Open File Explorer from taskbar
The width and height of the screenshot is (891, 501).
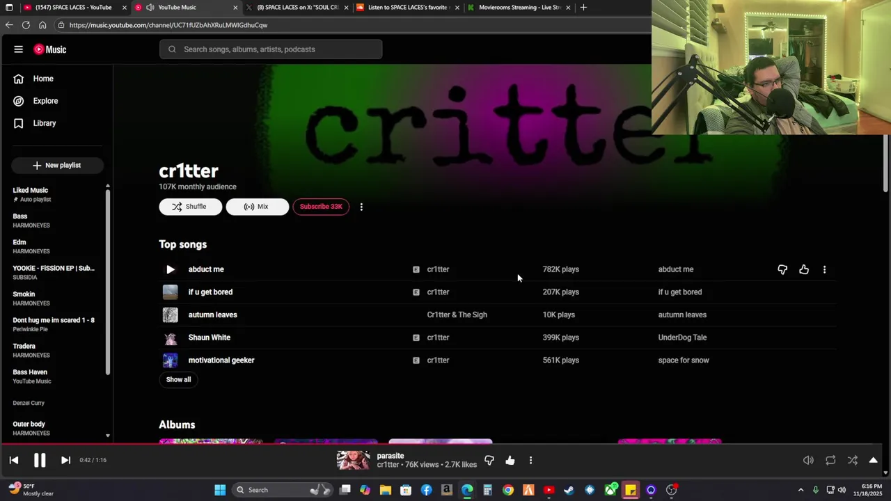click(x=385, y=490)
